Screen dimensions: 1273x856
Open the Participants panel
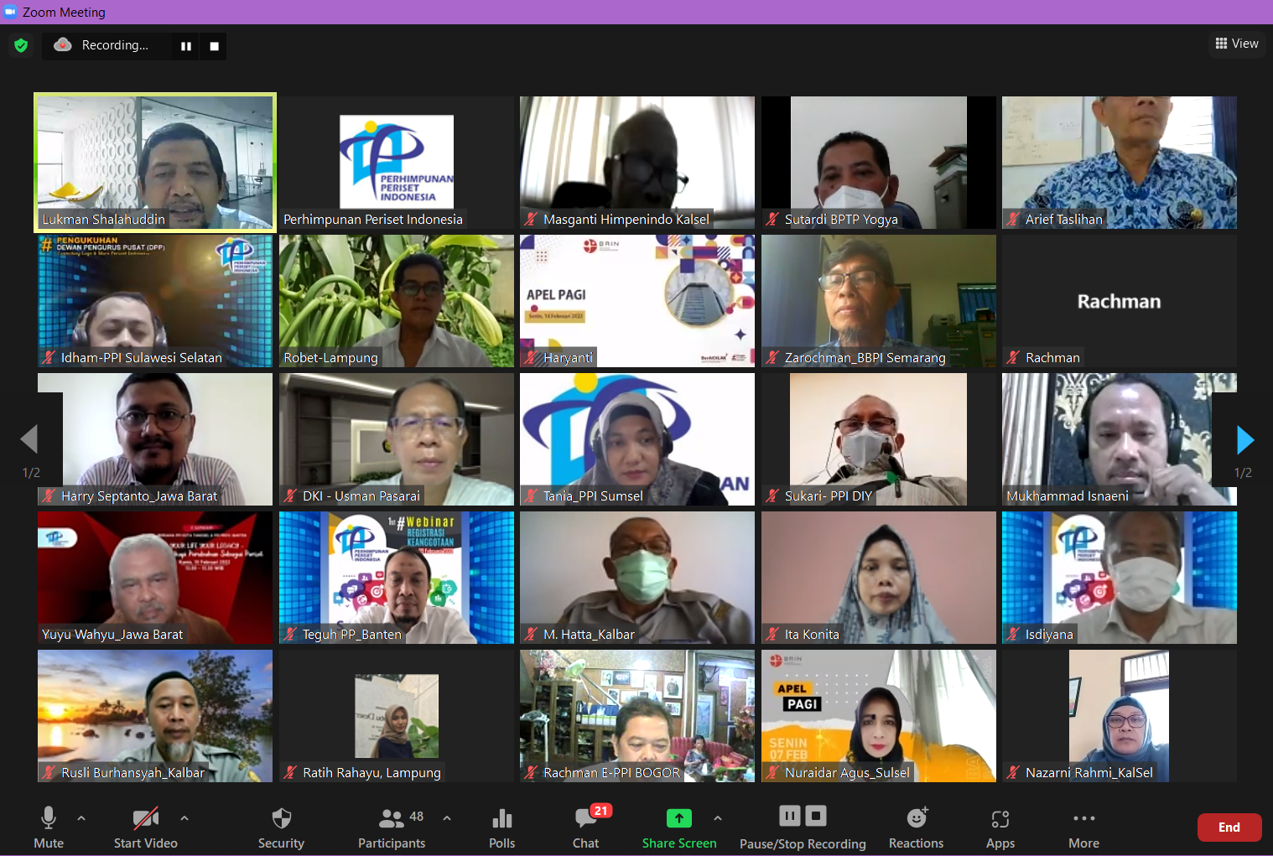pos(392,827)
